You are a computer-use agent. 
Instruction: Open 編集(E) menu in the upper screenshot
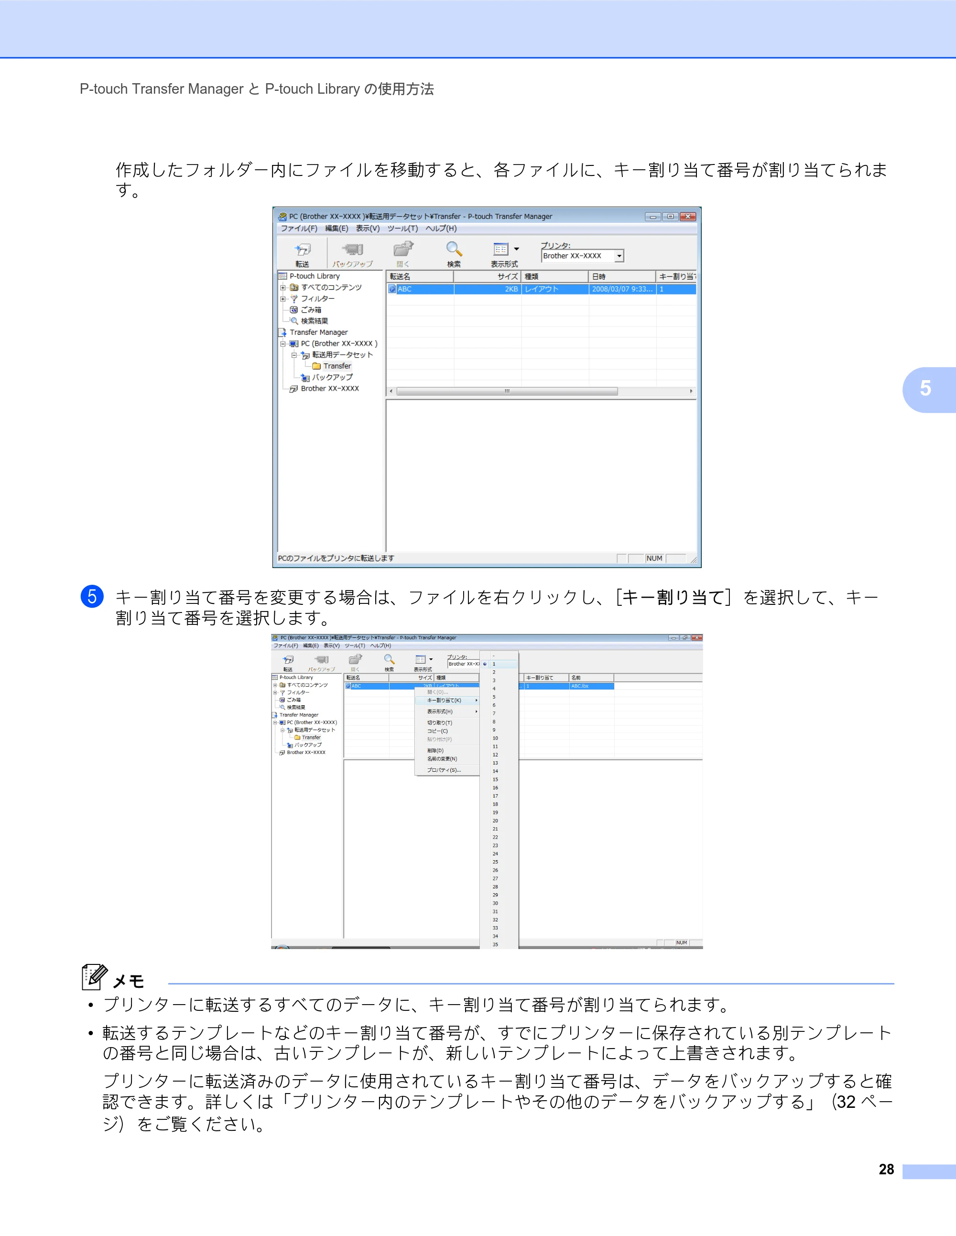[x=337, y=229]
